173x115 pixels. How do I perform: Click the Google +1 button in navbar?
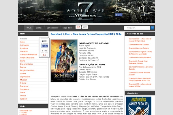tap(78, 27)
